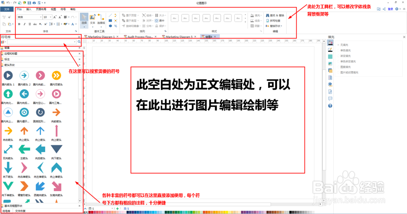Switch to the 插入 ribbon tab
The height and width of the screenshot is (214, 407).
29,9
